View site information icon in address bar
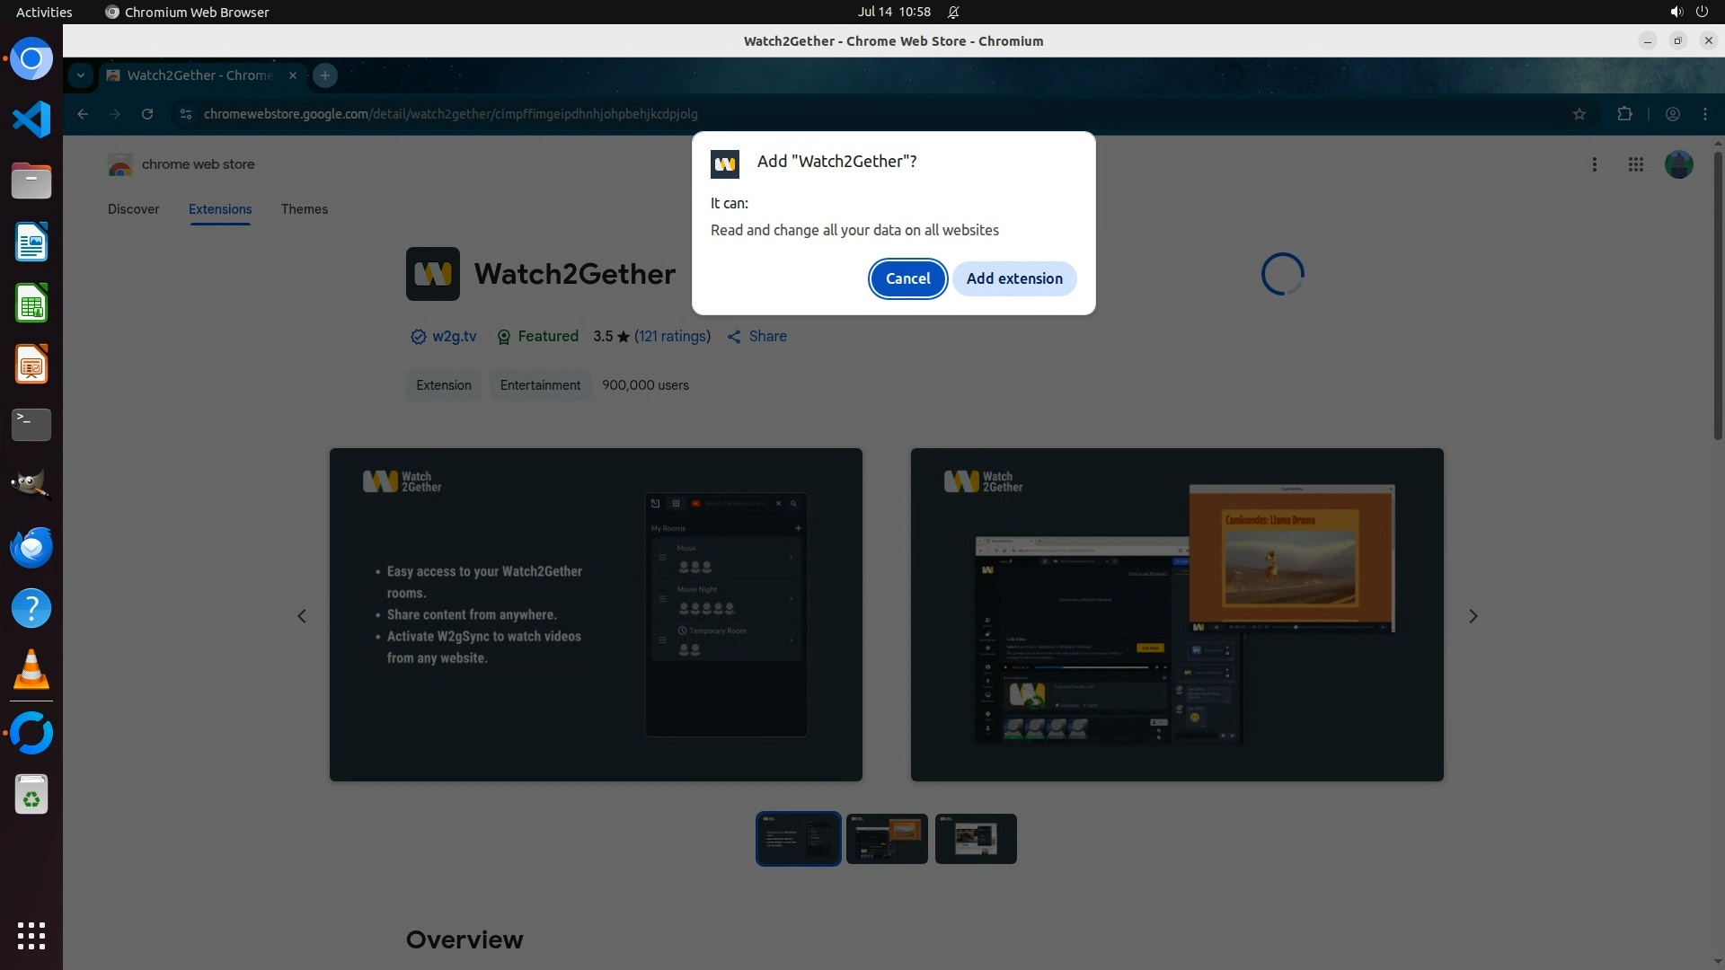 point(185,114)
